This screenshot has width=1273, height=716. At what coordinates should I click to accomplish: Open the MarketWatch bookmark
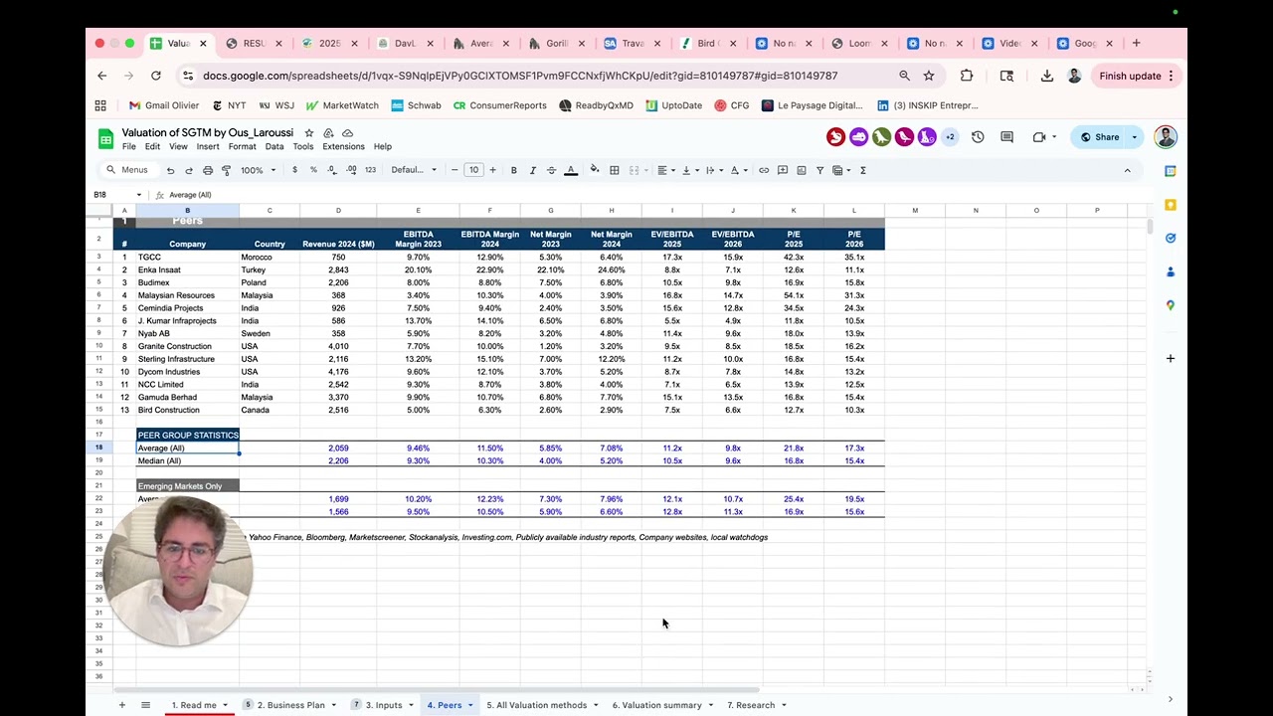[x=342, y=105]
